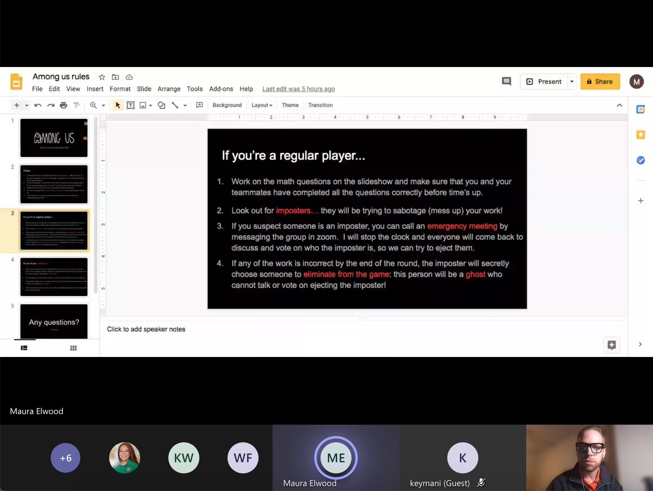Open the Edit menu
The height and width of the screenshot is (491, 653).
(x=54, y=89)
